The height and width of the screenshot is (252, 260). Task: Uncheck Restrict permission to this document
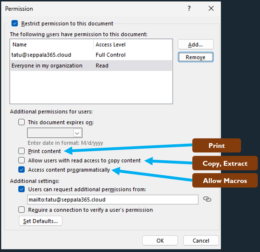pyautogui.click(x=15, y=23)
